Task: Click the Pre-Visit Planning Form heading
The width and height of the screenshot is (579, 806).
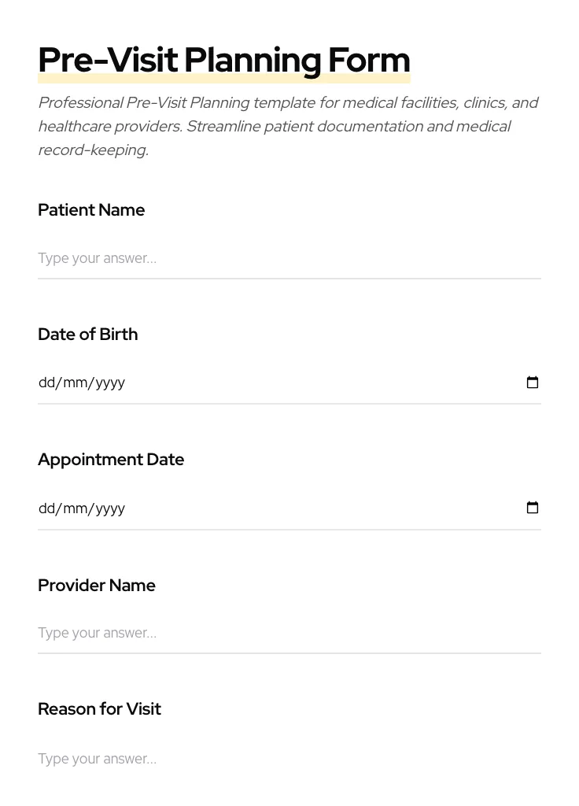Action: coord(224,61)
